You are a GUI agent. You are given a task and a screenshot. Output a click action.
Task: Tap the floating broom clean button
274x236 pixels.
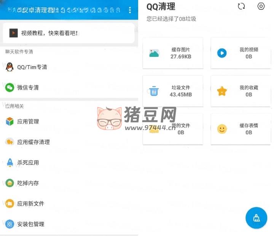pyautogui.click(x=256, y=218)
